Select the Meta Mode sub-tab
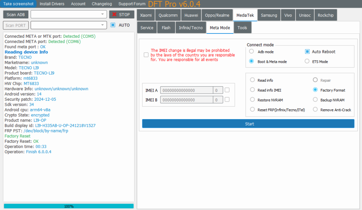Image resolution: width=362 pixels, height=210 pixels. tap(220, 27)
